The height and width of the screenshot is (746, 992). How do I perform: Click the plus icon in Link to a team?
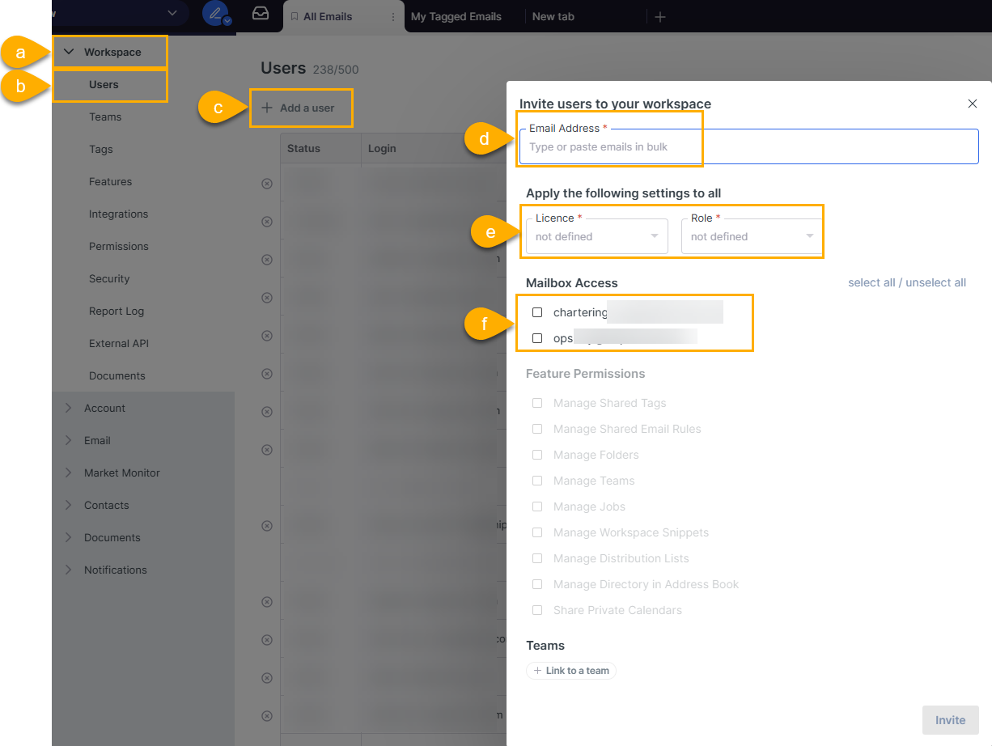click(x=537, y=671)
